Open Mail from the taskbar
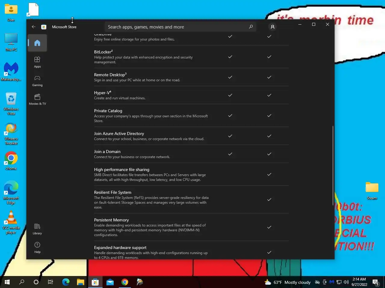Screen dimensions: 385x288 (x=110, y=282)
